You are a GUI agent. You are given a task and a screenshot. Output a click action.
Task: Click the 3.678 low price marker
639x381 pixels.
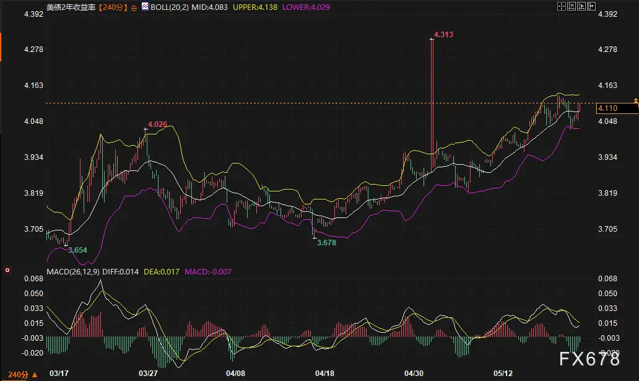coord(326,243)
